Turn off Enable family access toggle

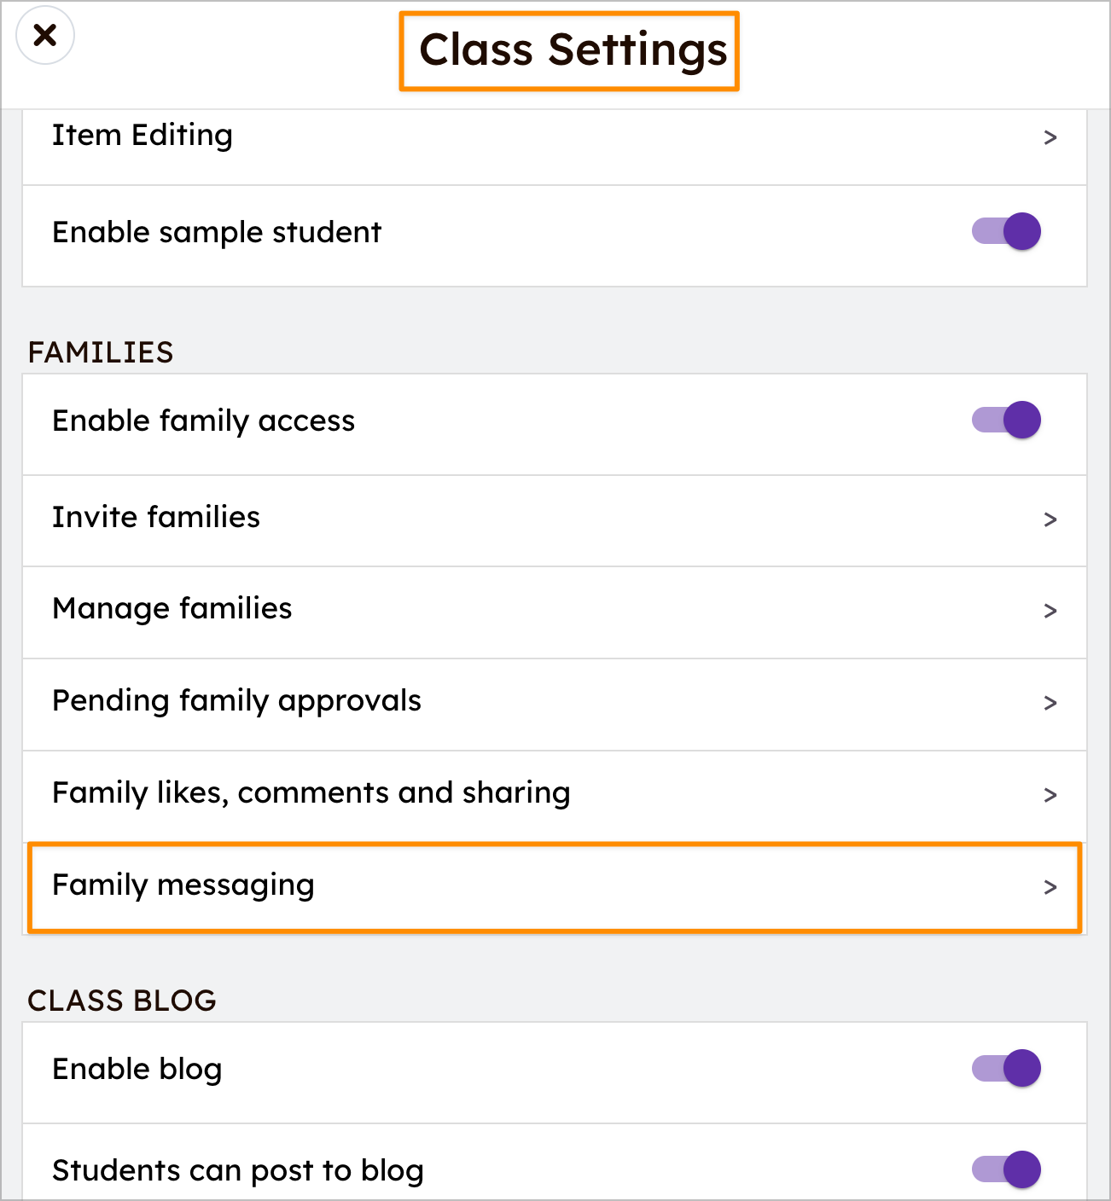(1006, 420)
